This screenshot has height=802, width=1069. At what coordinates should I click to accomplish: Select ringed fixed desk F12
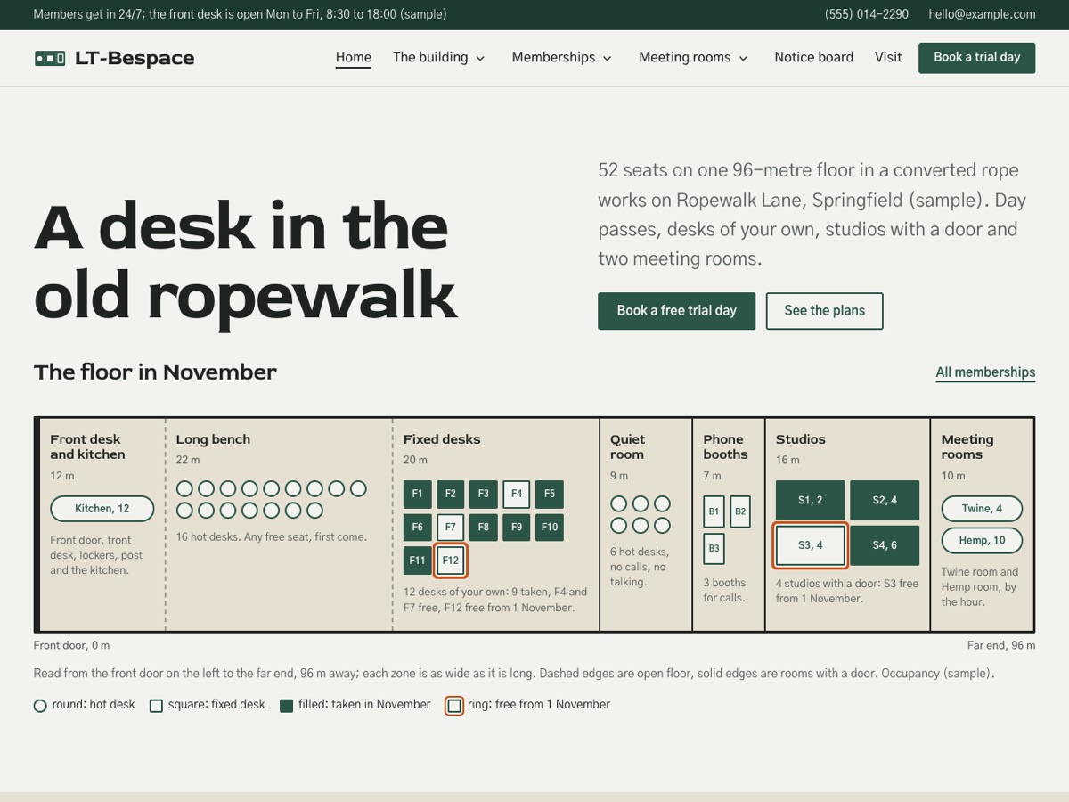451,561
